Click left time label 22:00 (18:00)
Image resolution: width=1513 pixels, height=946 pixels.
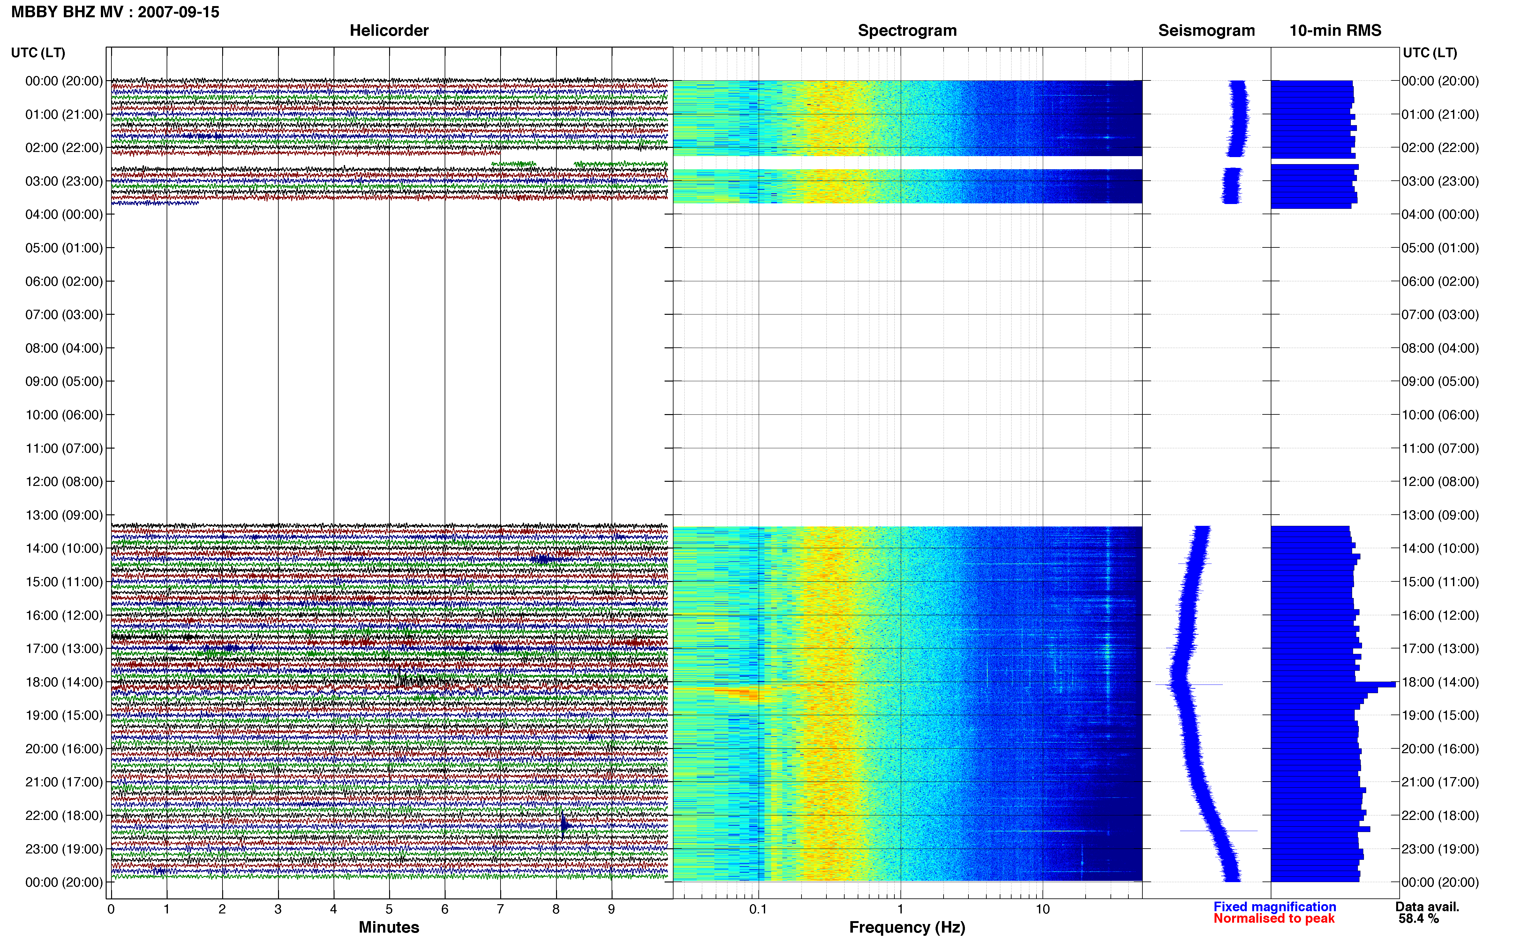pos(64,816)
